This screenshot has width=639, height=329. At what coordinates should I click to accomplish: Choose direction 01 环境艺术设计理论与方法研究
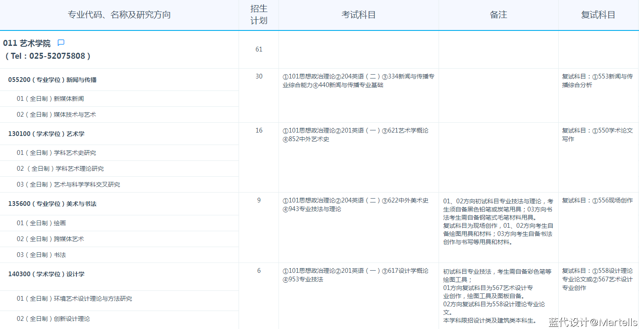[x=74, y=299]
